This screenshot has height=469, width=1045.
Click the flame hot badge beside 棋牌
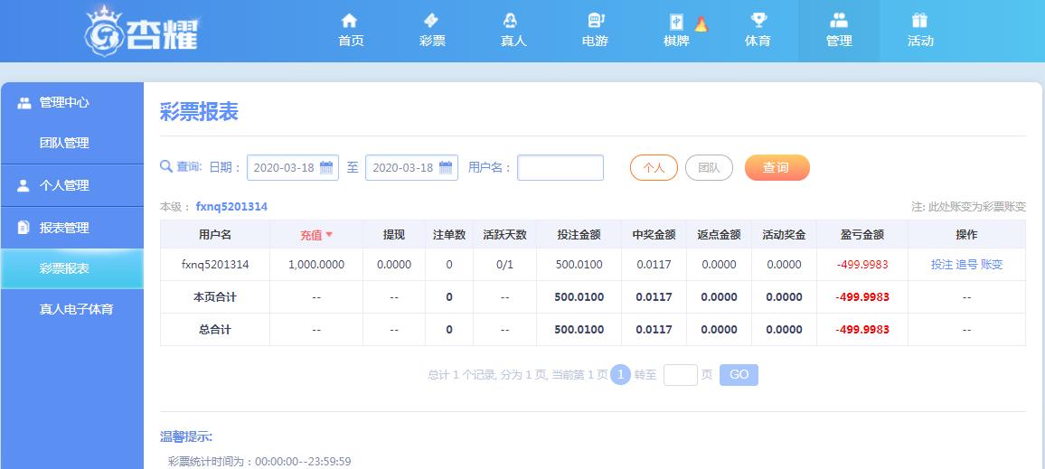point(701,24)
